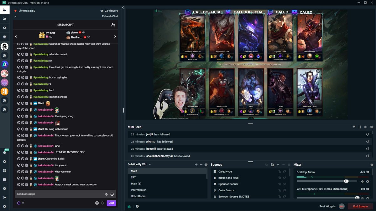Toggle visibility of Browser Source EMOTES
The height and width of the screenshot is (211, 376).
285,197
